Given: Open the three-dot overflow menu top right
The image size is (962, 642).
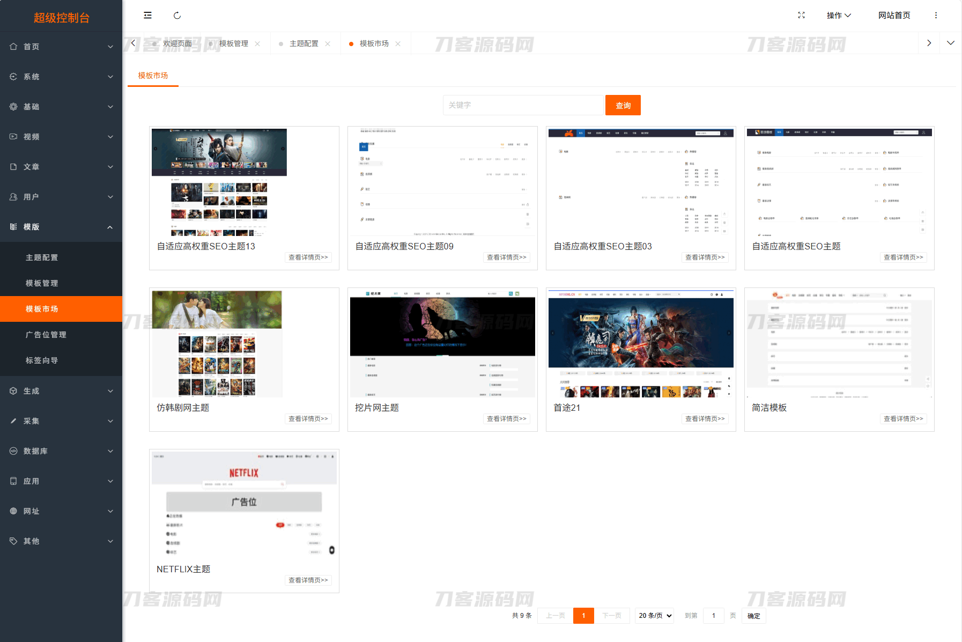Looking at the screenshot, I should click(936, 16).
